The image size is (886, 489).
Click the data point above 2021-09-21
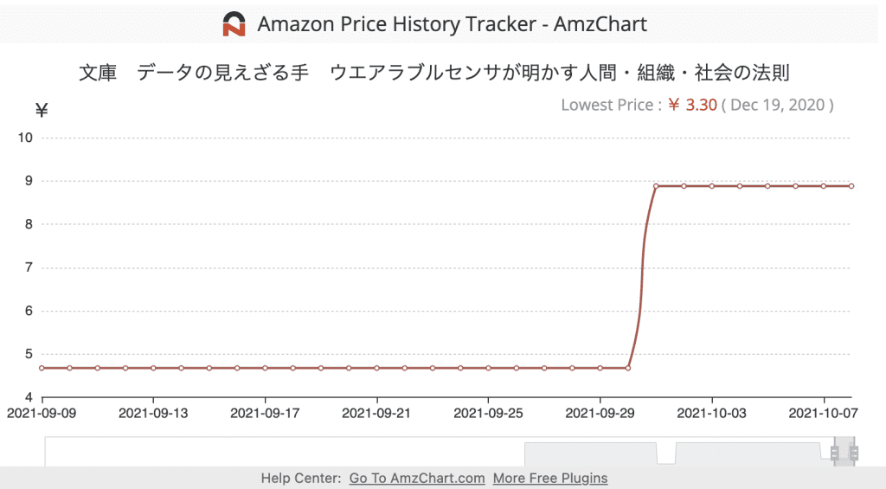click(x=376, y=368)
